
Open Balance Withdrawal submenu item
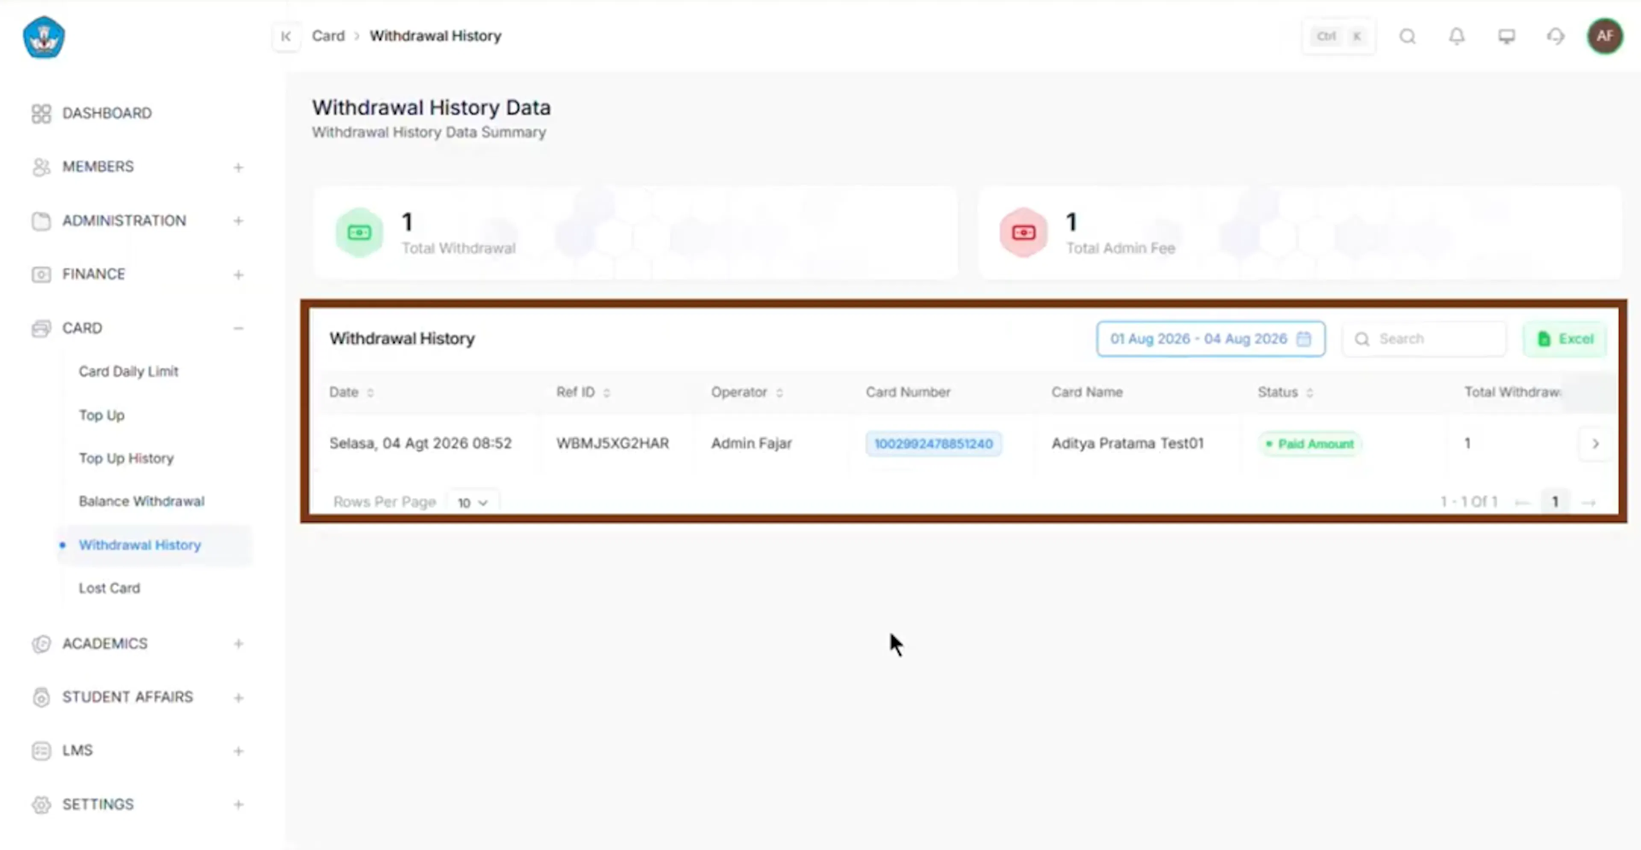tap(141, 501)
